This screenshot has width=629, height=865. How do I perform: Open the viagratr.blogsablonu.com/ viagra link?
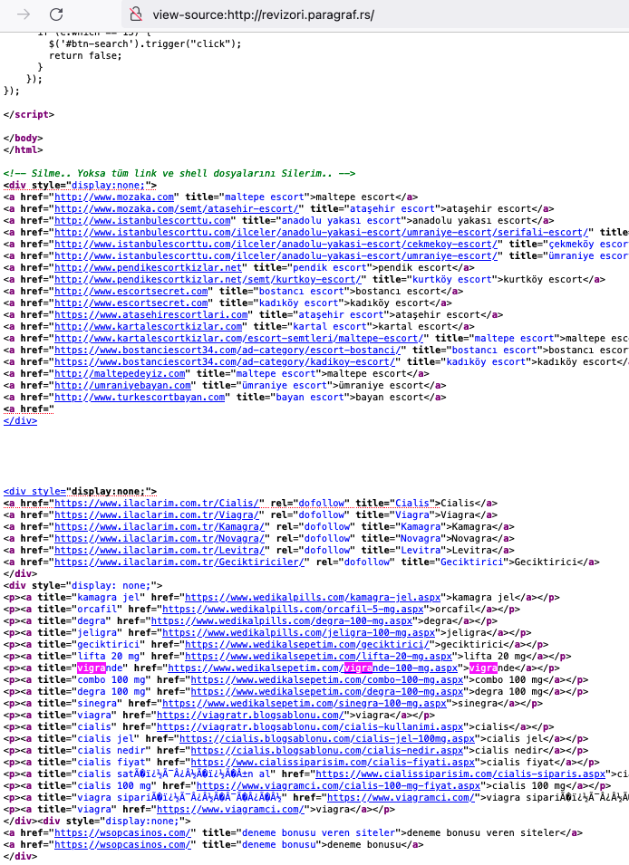tap(250, 715)
